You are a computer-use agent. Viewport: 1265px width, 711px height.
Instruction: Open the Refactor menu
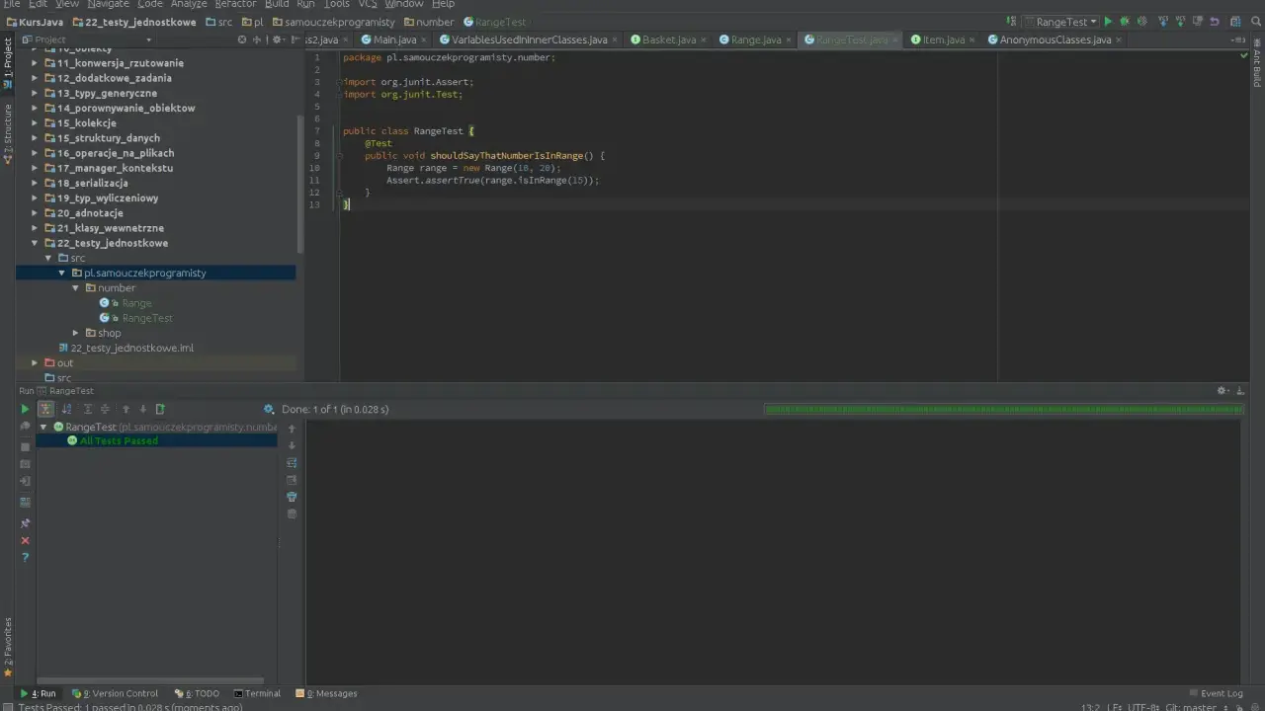(x=235, y=4)
